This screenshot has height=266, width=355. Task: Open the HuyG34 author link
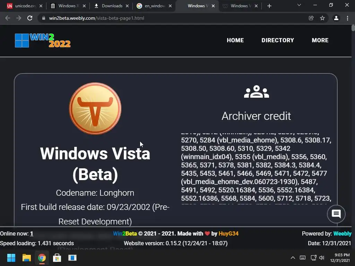click(x=228, y=234)
